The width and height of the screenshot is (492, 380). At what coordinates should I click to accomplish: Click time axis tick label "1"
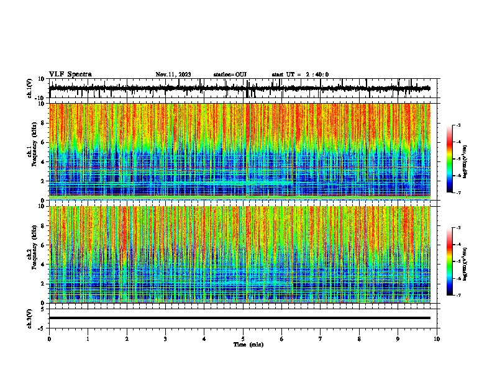pyautogui.click(x=88, y=339)
